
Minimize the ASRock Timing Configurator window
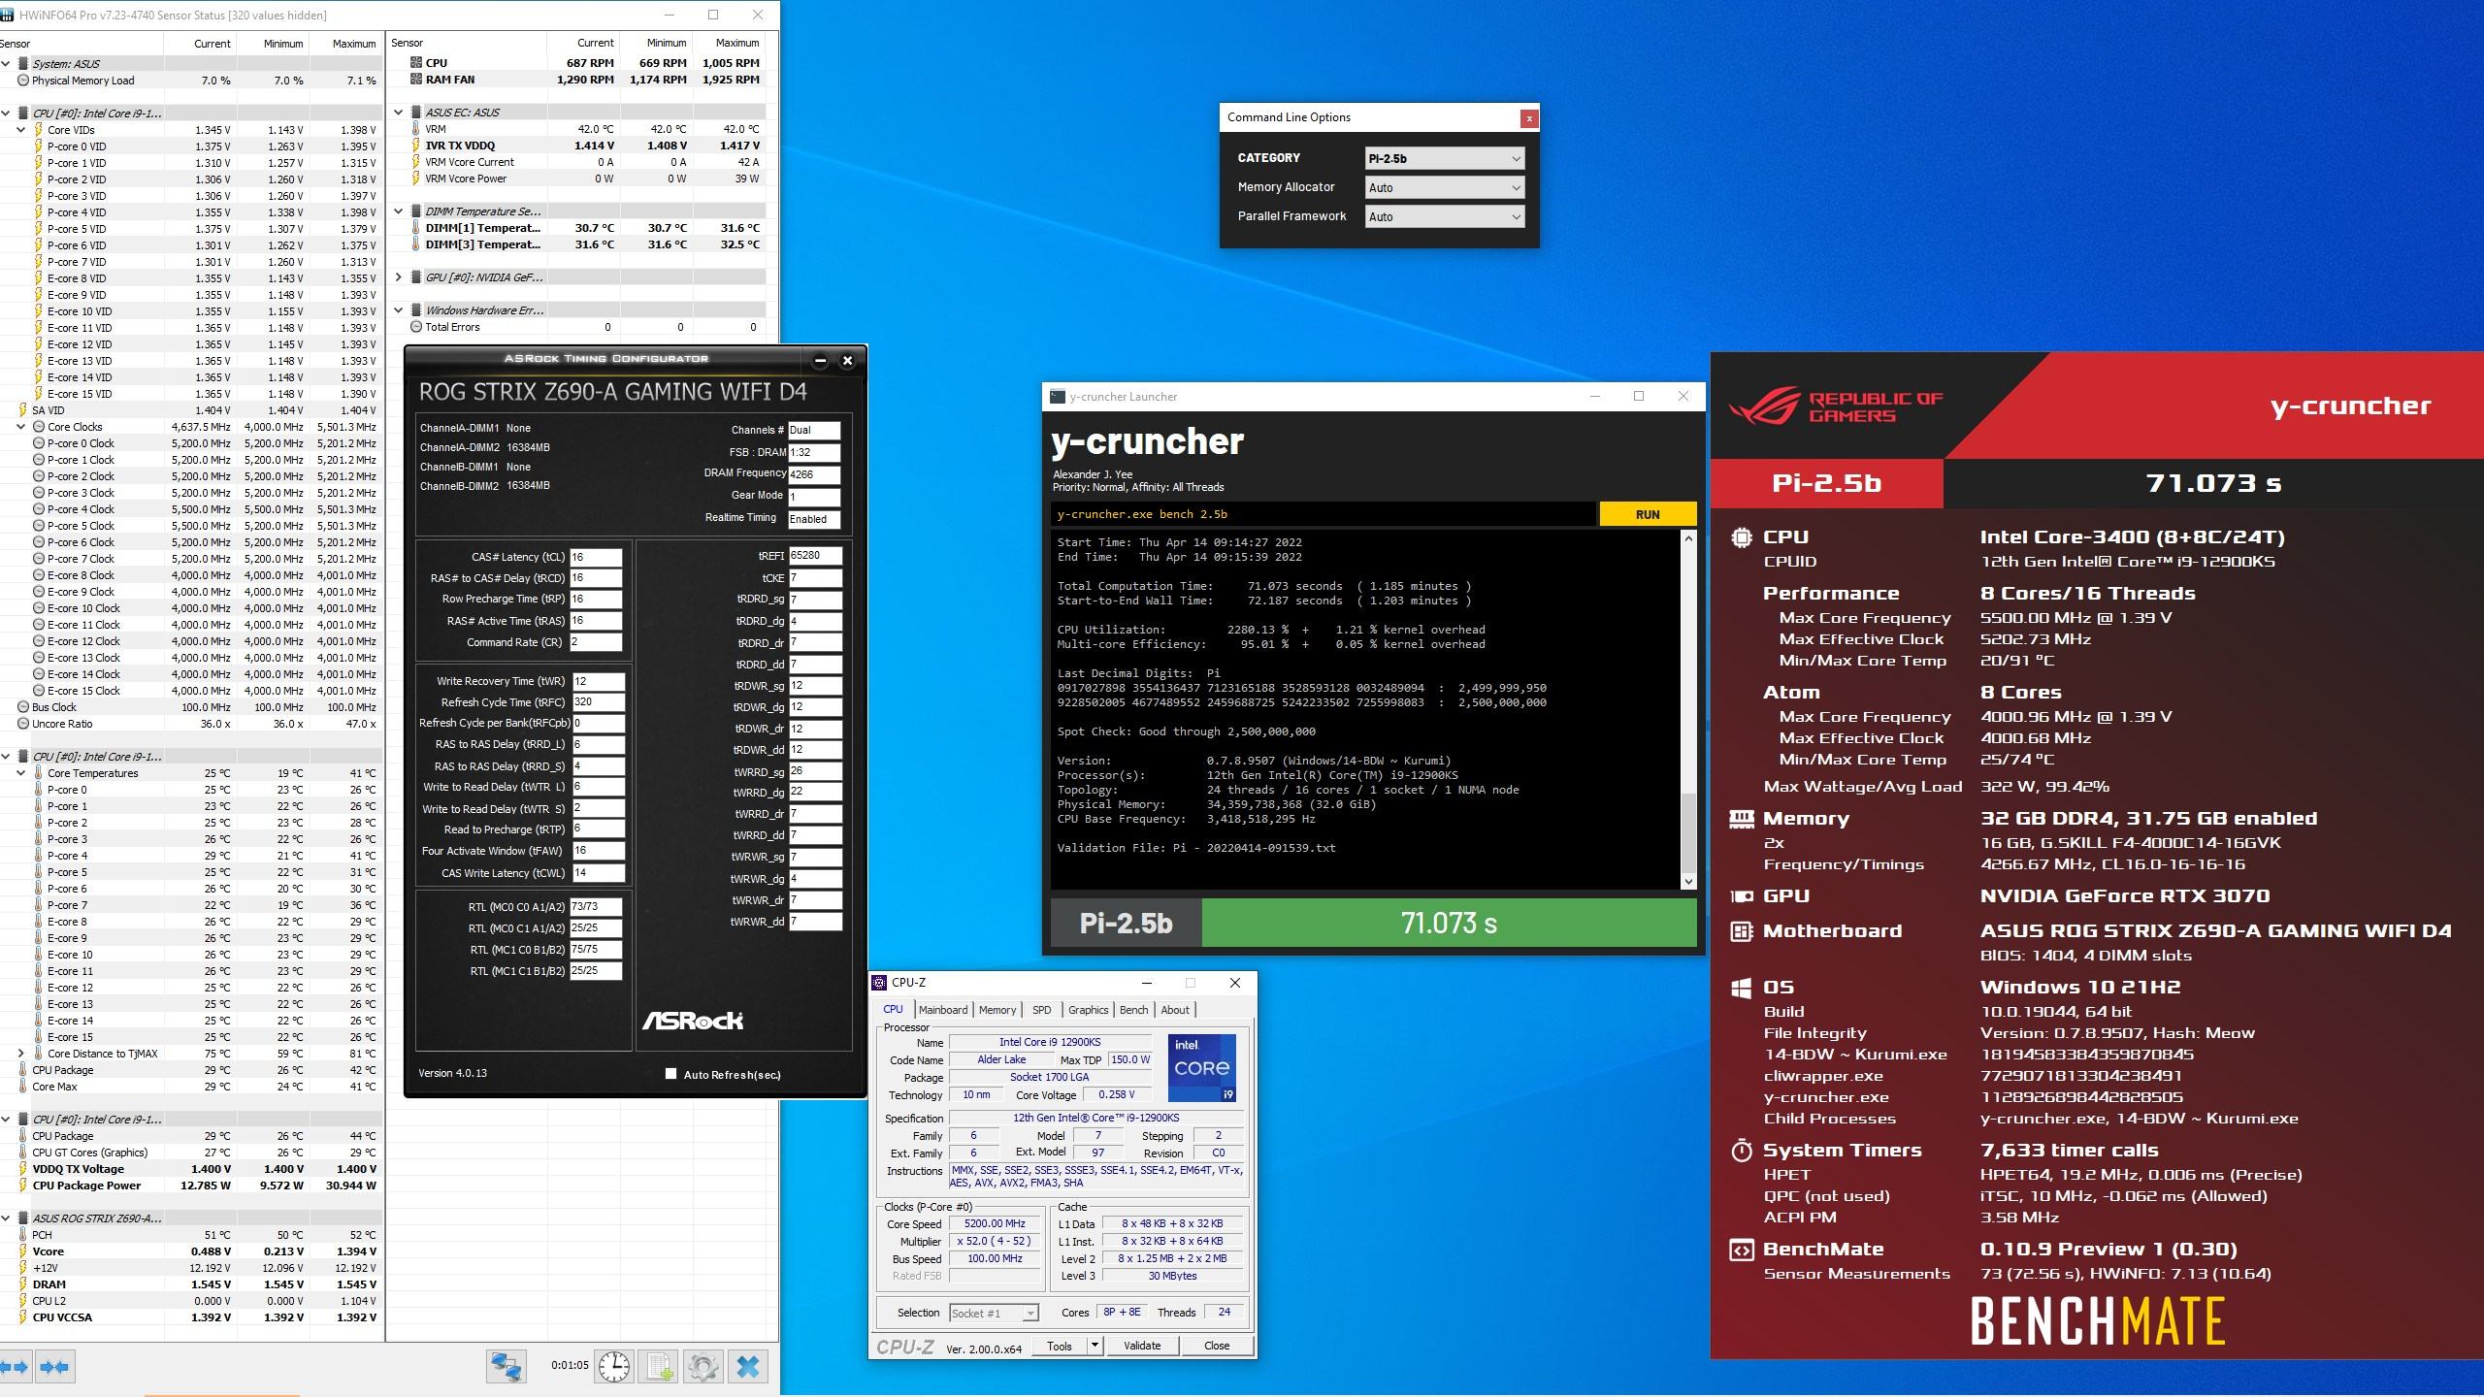pyautogui.click(x=820, y=360)
